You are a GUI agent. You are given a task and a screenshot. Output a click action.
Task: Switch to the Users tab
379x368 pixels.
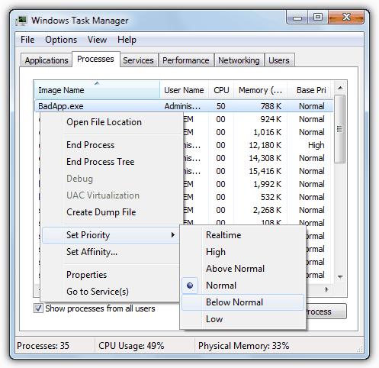point(279,60)
